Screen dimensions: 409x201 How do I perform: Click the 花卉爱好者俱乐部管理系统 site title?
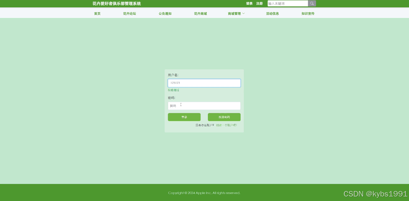pyautogui.click(x=116, y=4)
